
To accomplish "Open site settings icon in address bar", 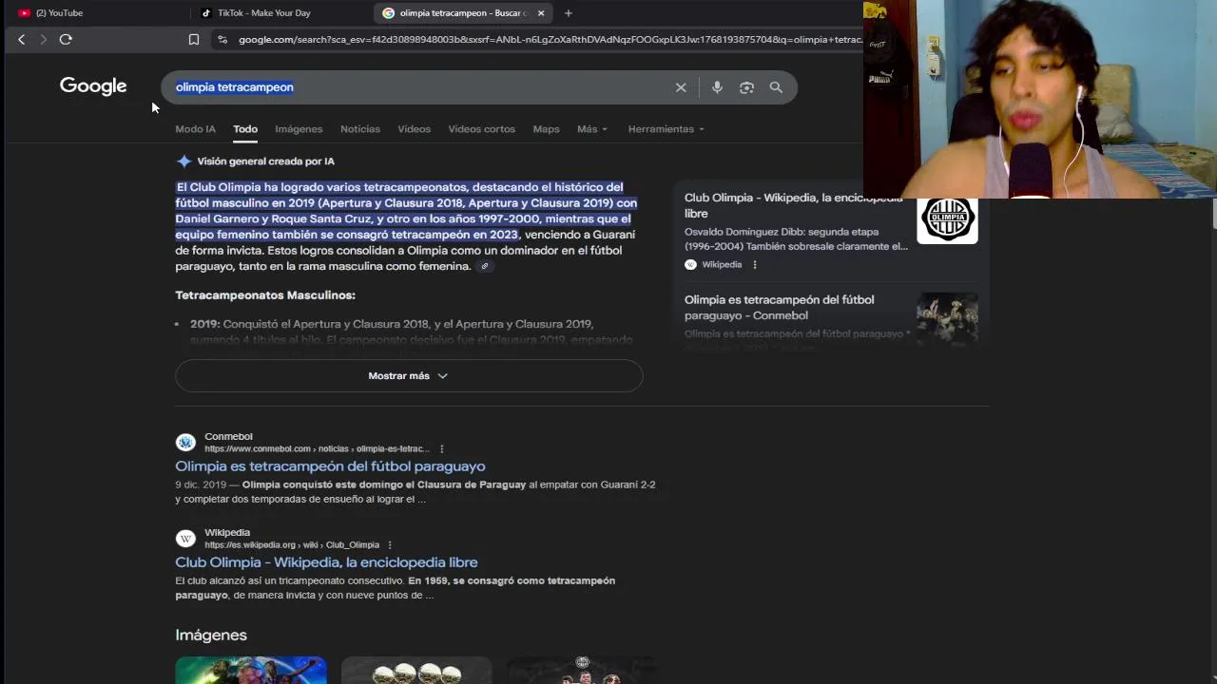I will (x=222, y=39).
